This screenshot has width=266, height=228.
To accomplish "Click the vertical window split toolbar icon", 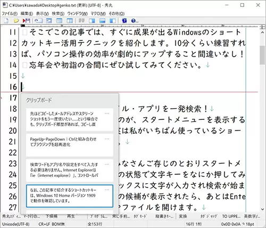I will click(70, 21).
